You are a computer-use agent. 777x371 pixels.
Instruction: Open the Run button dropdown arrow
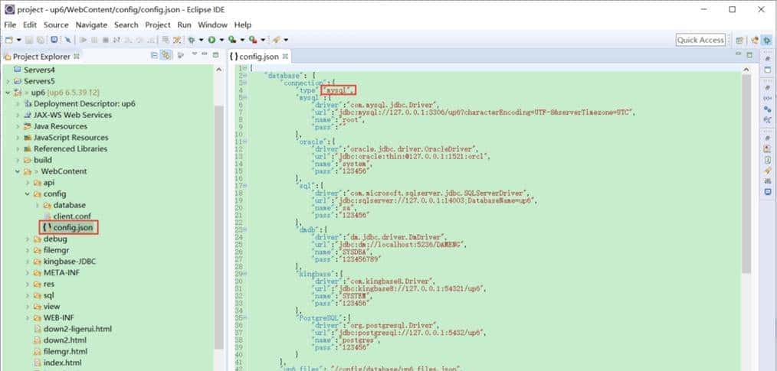221,40
